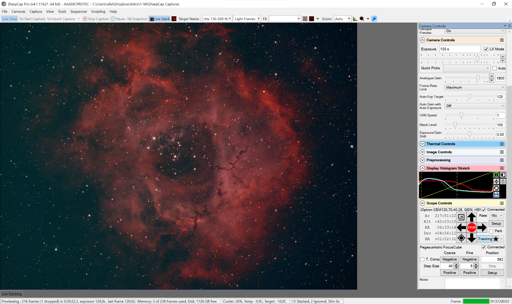
Task: Click the red NC icon beside Live Stack
Action: [x=174, y=19]
